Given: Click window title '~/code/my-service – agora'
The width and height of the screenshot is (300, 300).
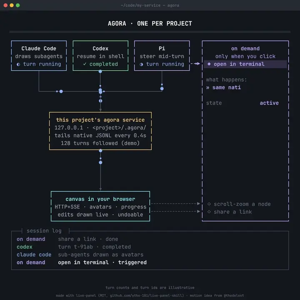Looking at the screenshot, I should click(150, 5).
